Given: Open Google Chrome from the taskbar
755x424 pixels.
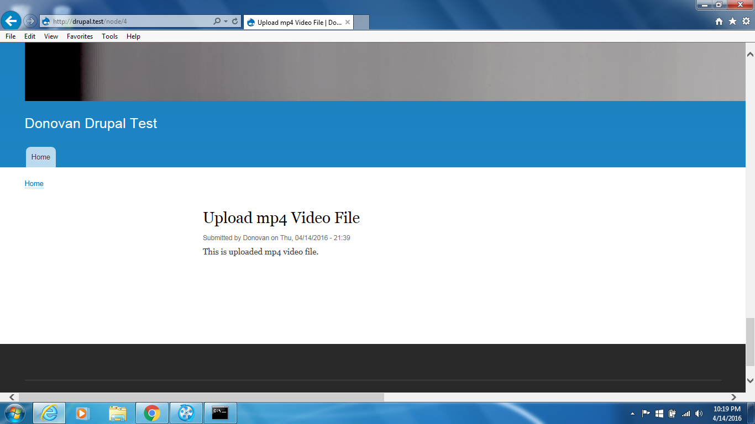Looking at the screenshot, I should coord(151,412).
